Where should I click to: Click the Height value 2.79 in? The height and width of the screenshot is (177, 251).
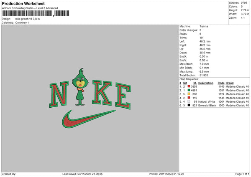pyautogui.click(x=245, y=10)
